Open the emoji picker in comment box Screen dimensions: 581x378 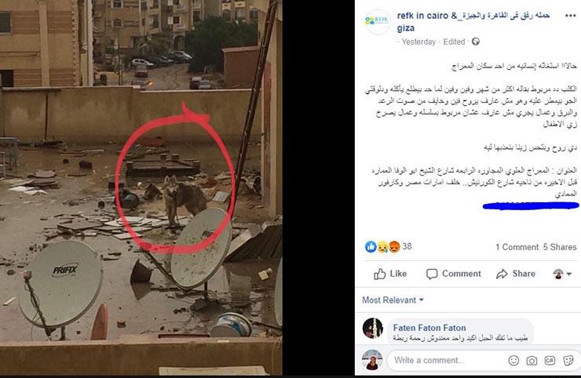(513, 360)
